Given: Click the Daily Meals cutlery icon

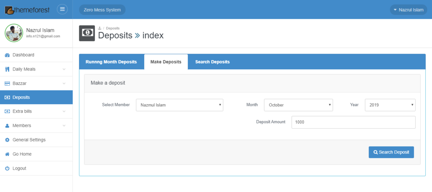Looking at the screenshot, I should click(7, 69).
